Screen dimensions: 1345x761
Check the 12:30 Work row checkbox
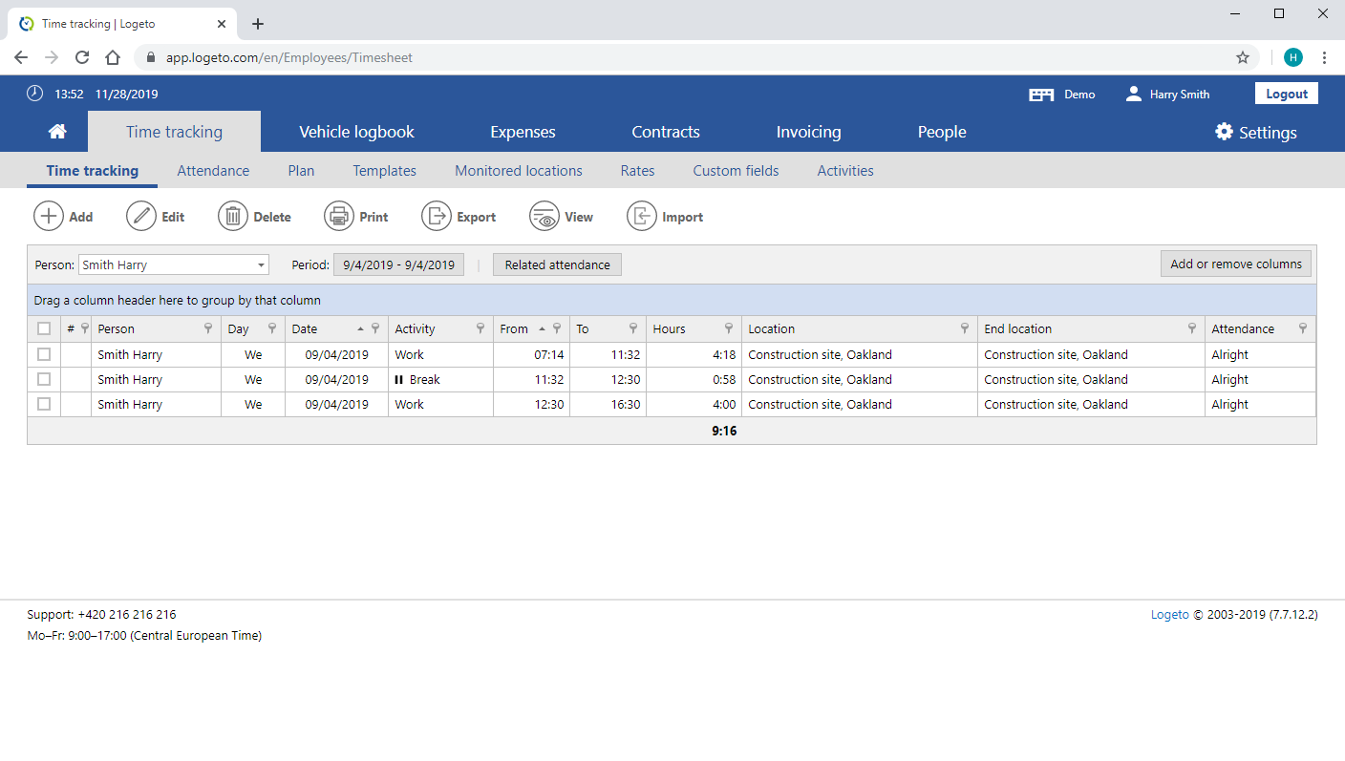44,404
